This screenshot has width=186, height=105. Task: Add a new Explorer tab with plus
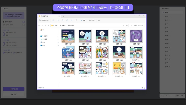coord(64,16)
